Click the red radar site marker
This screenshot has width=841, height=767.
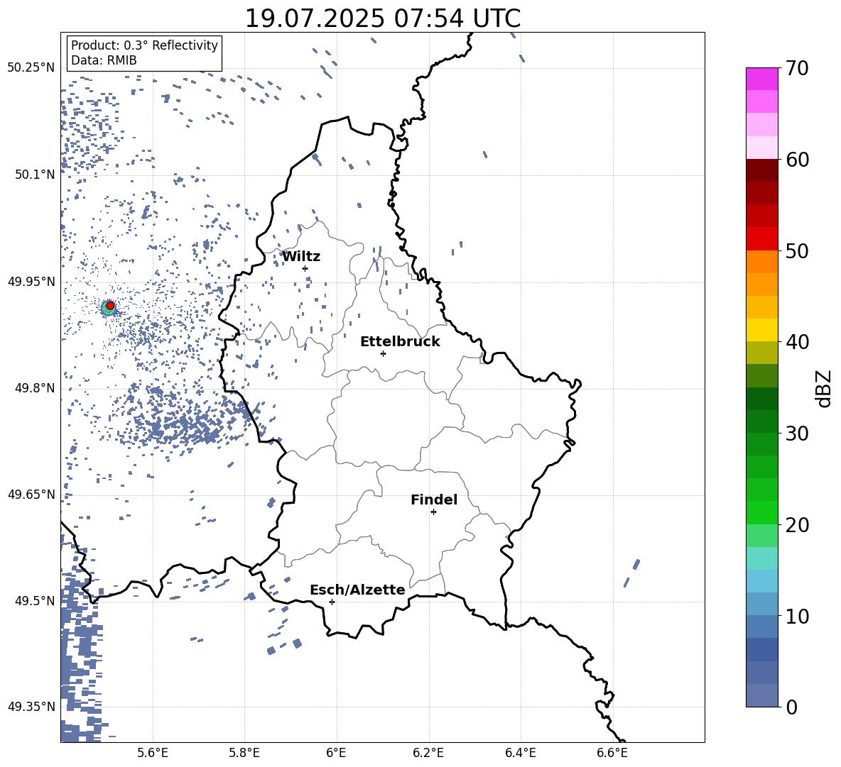tap(110, 306)
